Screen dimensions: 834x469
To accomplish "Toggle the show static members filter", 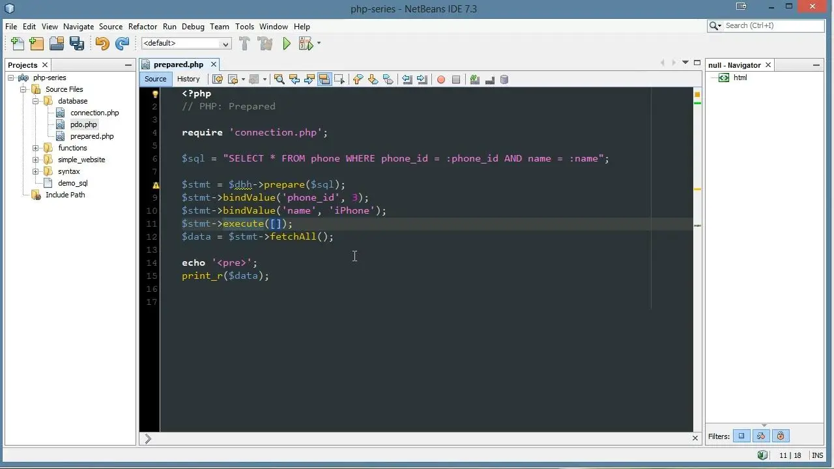I will (x=761, y=436).
